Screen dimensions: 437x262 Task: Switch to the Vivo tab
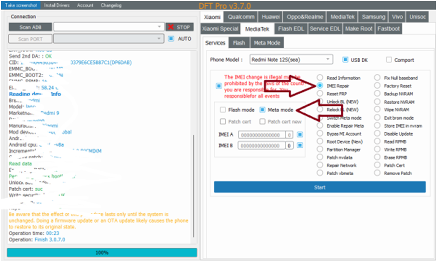pos(397,17)
